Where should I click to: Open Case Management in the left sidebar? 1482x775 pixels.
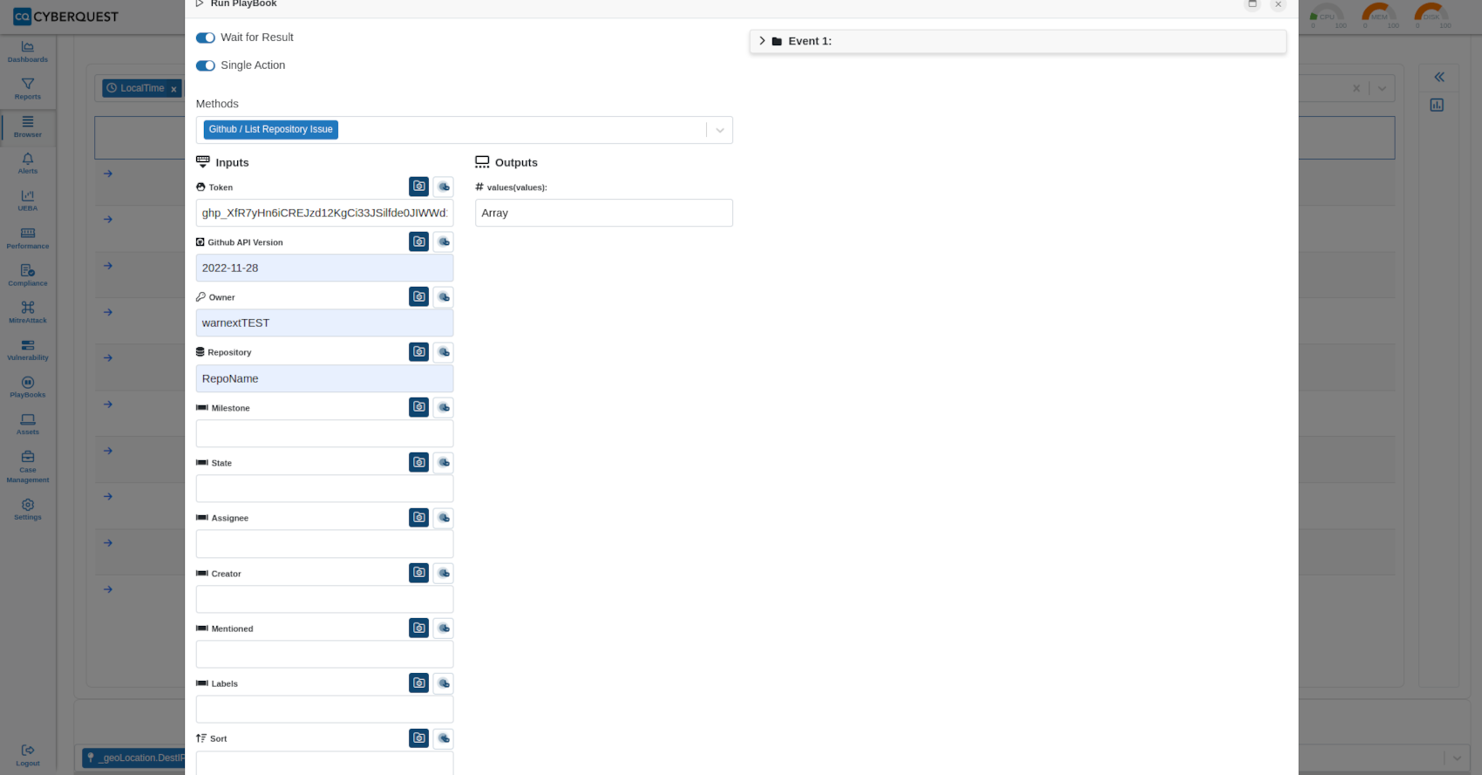(x=28, y=466)
